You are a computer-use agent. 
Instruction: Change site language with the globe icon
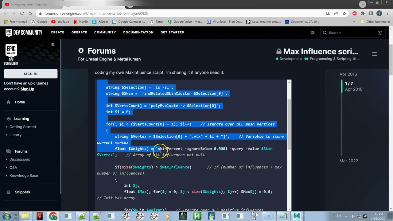(313, 33)
